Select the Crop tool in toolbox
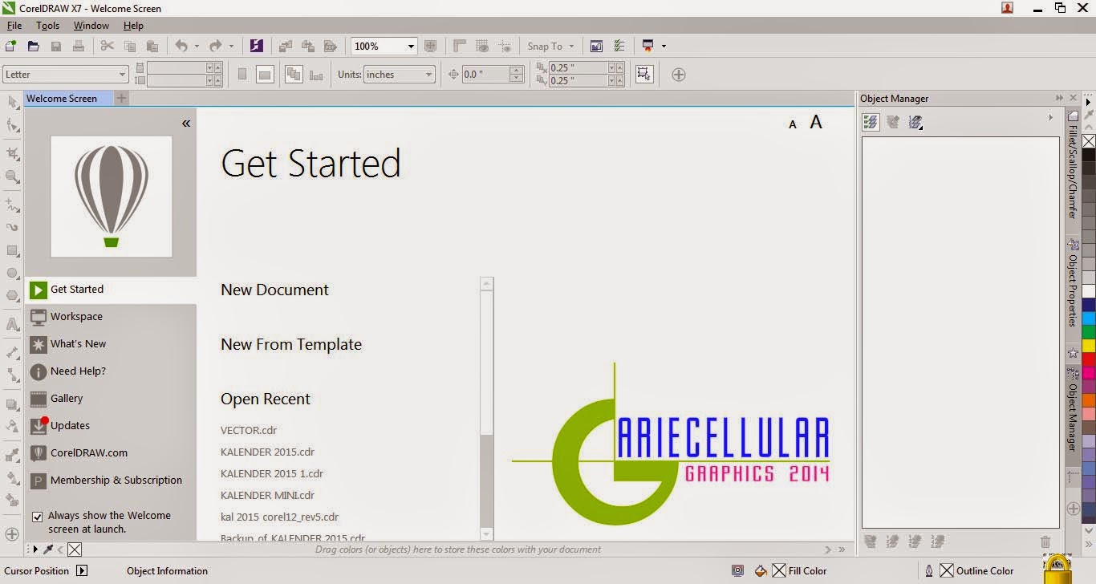 click(x=12, y=153)
